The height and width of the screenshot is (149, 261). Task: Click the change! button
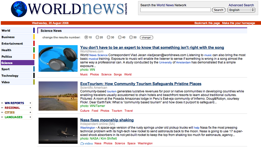tap(146, 38)
